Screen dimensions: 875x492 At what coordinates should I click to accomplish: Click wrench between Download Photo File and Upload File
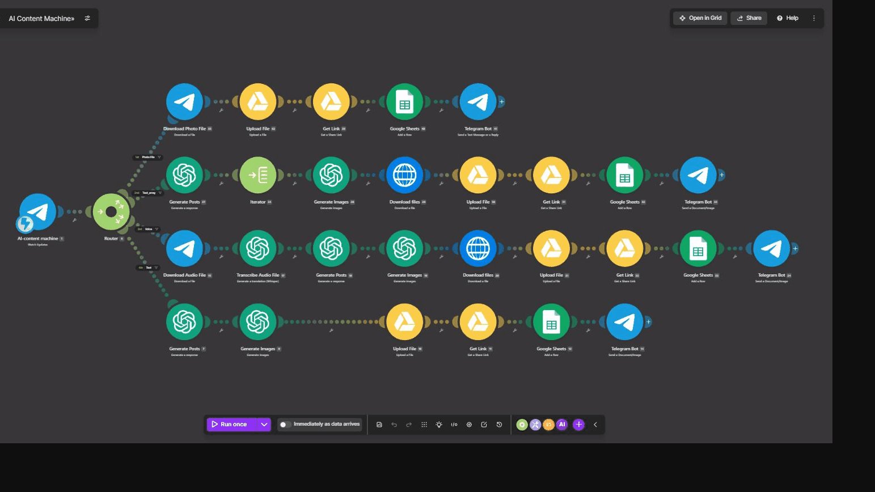coord(221,111)
